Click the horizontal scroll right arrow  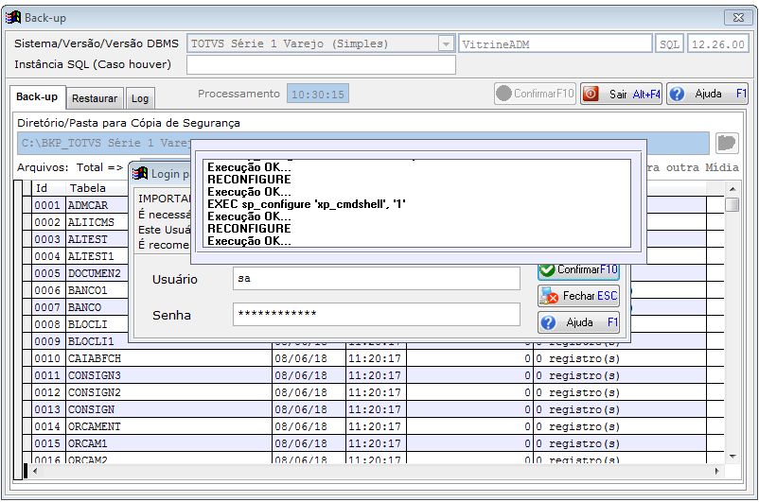pos(717,471)
